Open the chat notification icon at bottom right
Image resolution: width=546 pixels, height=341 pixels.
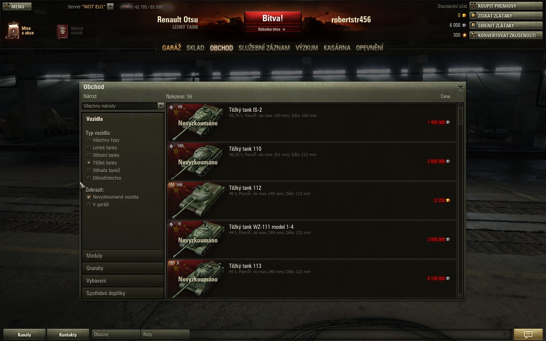(528, 334)
